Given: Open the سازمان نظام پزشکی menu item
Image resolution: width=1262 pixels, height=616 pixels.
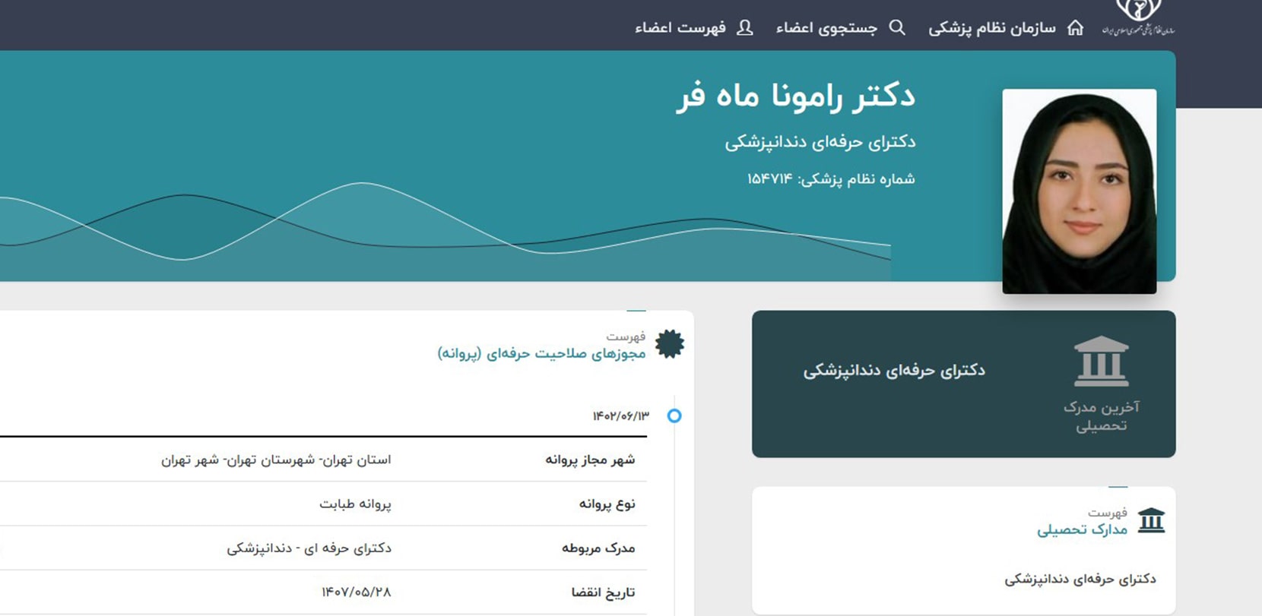Looking at the screenshot, I should point(992,28).
